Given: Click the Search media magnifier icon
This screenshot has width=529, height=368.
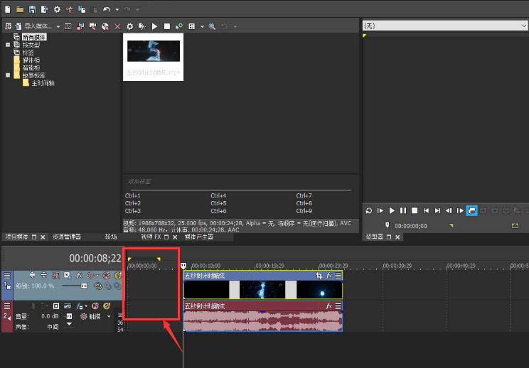Looking at the screenshot, I should click(212, 26).
